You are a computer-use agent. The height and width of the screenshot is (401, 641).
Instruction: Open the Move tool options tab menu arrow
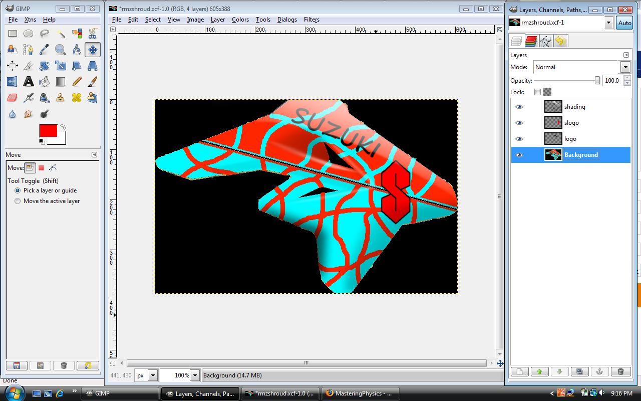click(x=94, y=155)
